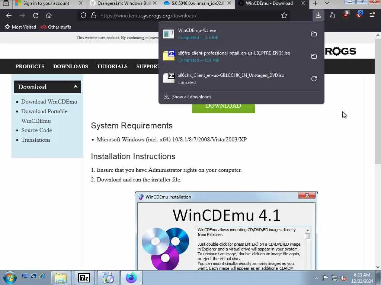Show WinCDEmu-4.1.exe in its folder

click(x=314, y=34)
